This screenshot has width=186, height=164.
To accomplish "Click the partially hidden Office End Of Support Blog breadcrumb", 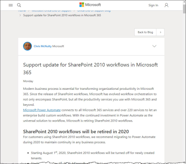I will (94, 11).
